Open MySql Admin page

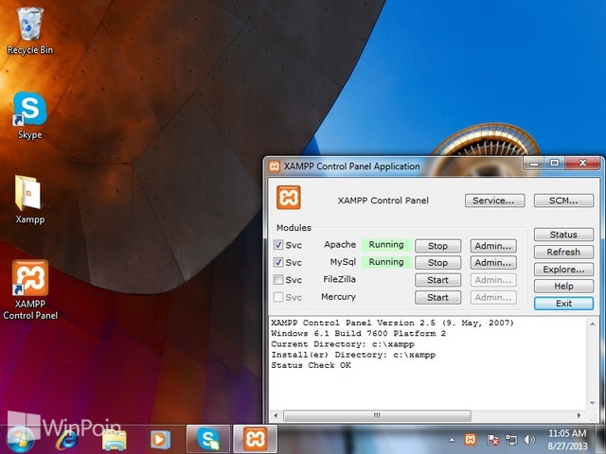[493, 263]
